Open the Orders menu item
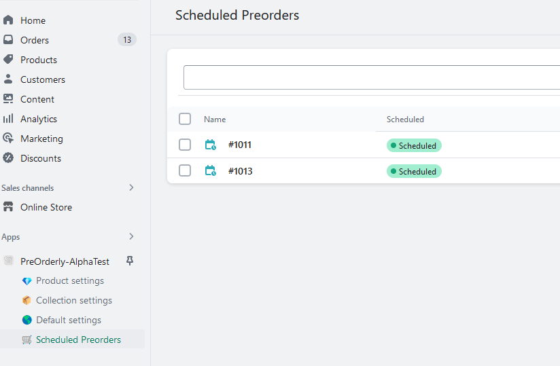This screenshot has width=560, height=366. pos(35,40)
